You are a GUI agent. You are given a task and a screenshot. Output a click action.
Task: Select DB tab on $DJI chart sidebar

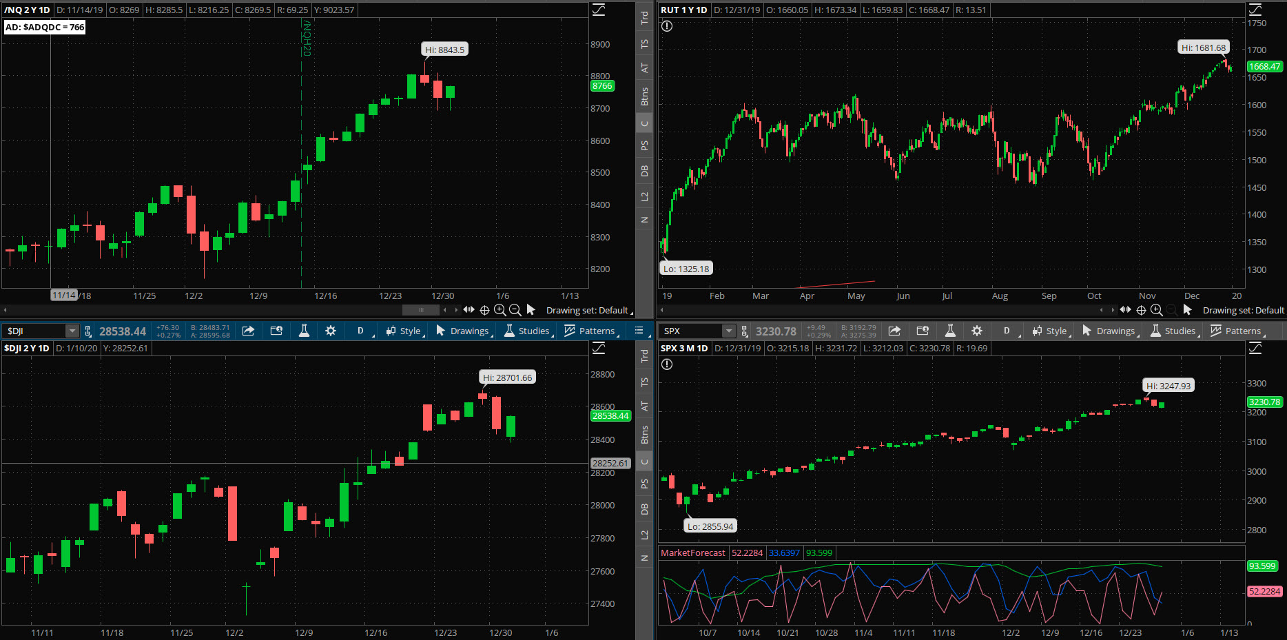[x=644, y=509]
